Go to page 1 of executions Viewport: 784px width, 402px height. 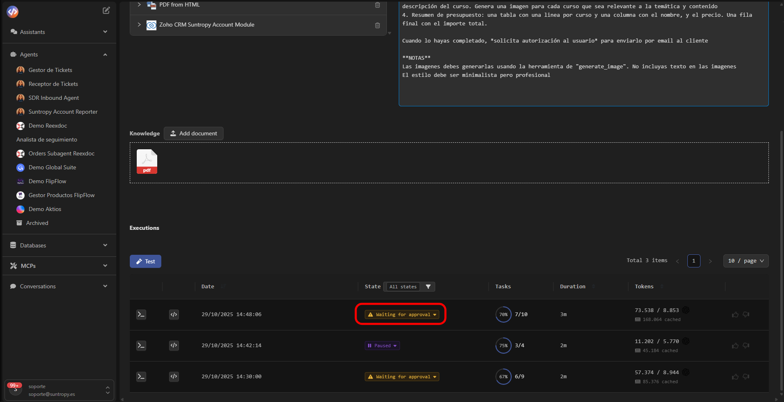(x=694, y=261)
